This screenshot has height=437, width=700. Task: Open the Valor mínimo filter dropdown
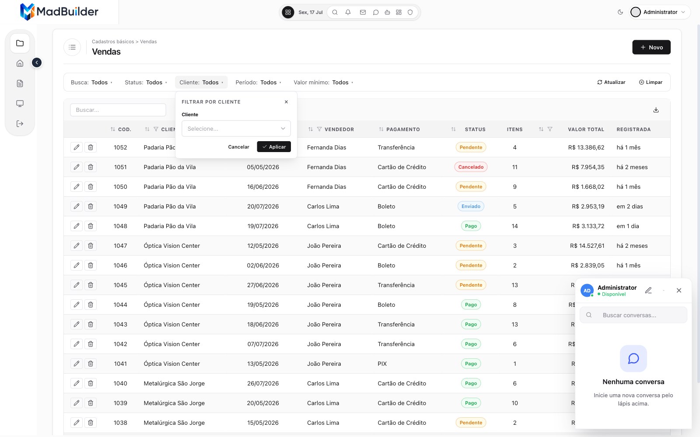click(x=323, y=82)
